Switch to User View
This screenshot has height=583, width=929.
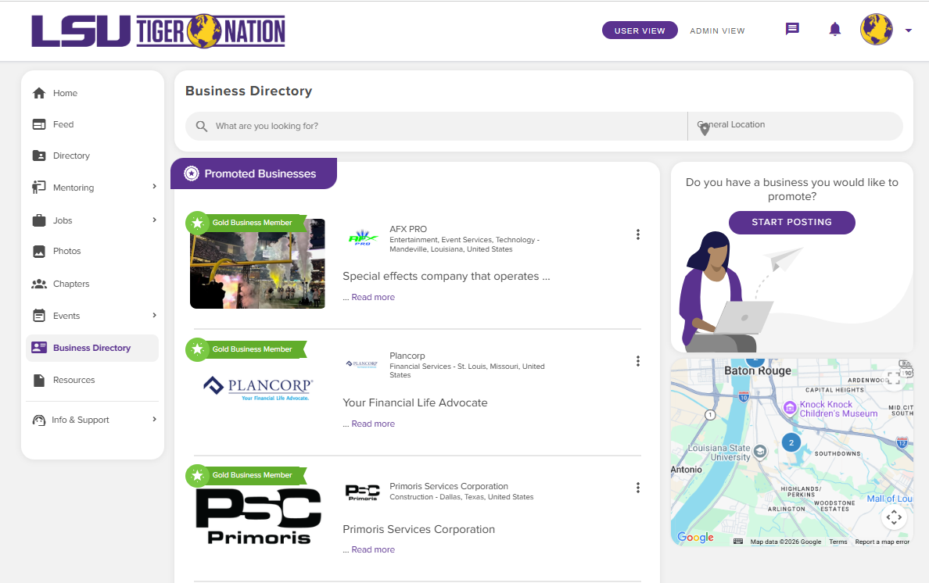click(x=640, y=30)
